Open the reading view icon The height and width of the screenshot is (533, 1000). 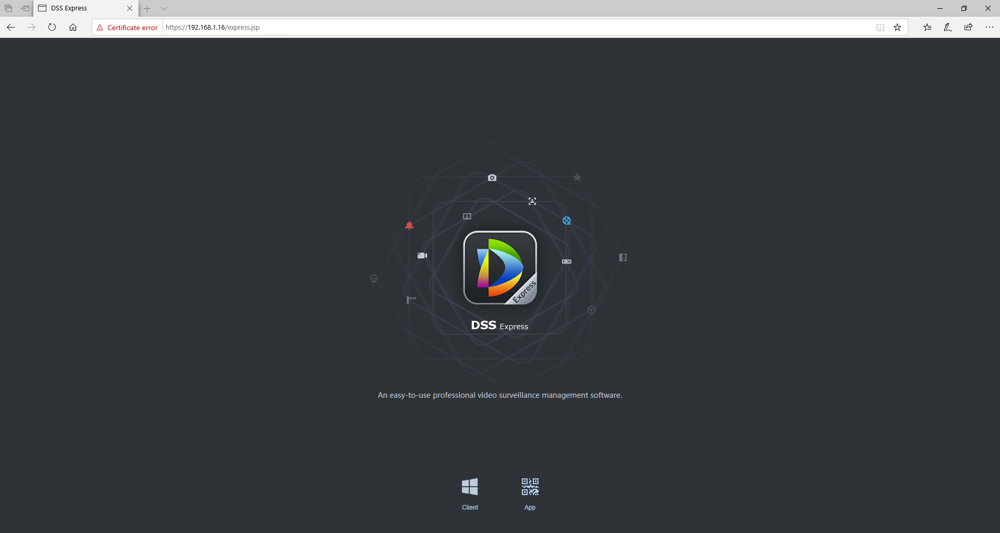pos(880,28)
